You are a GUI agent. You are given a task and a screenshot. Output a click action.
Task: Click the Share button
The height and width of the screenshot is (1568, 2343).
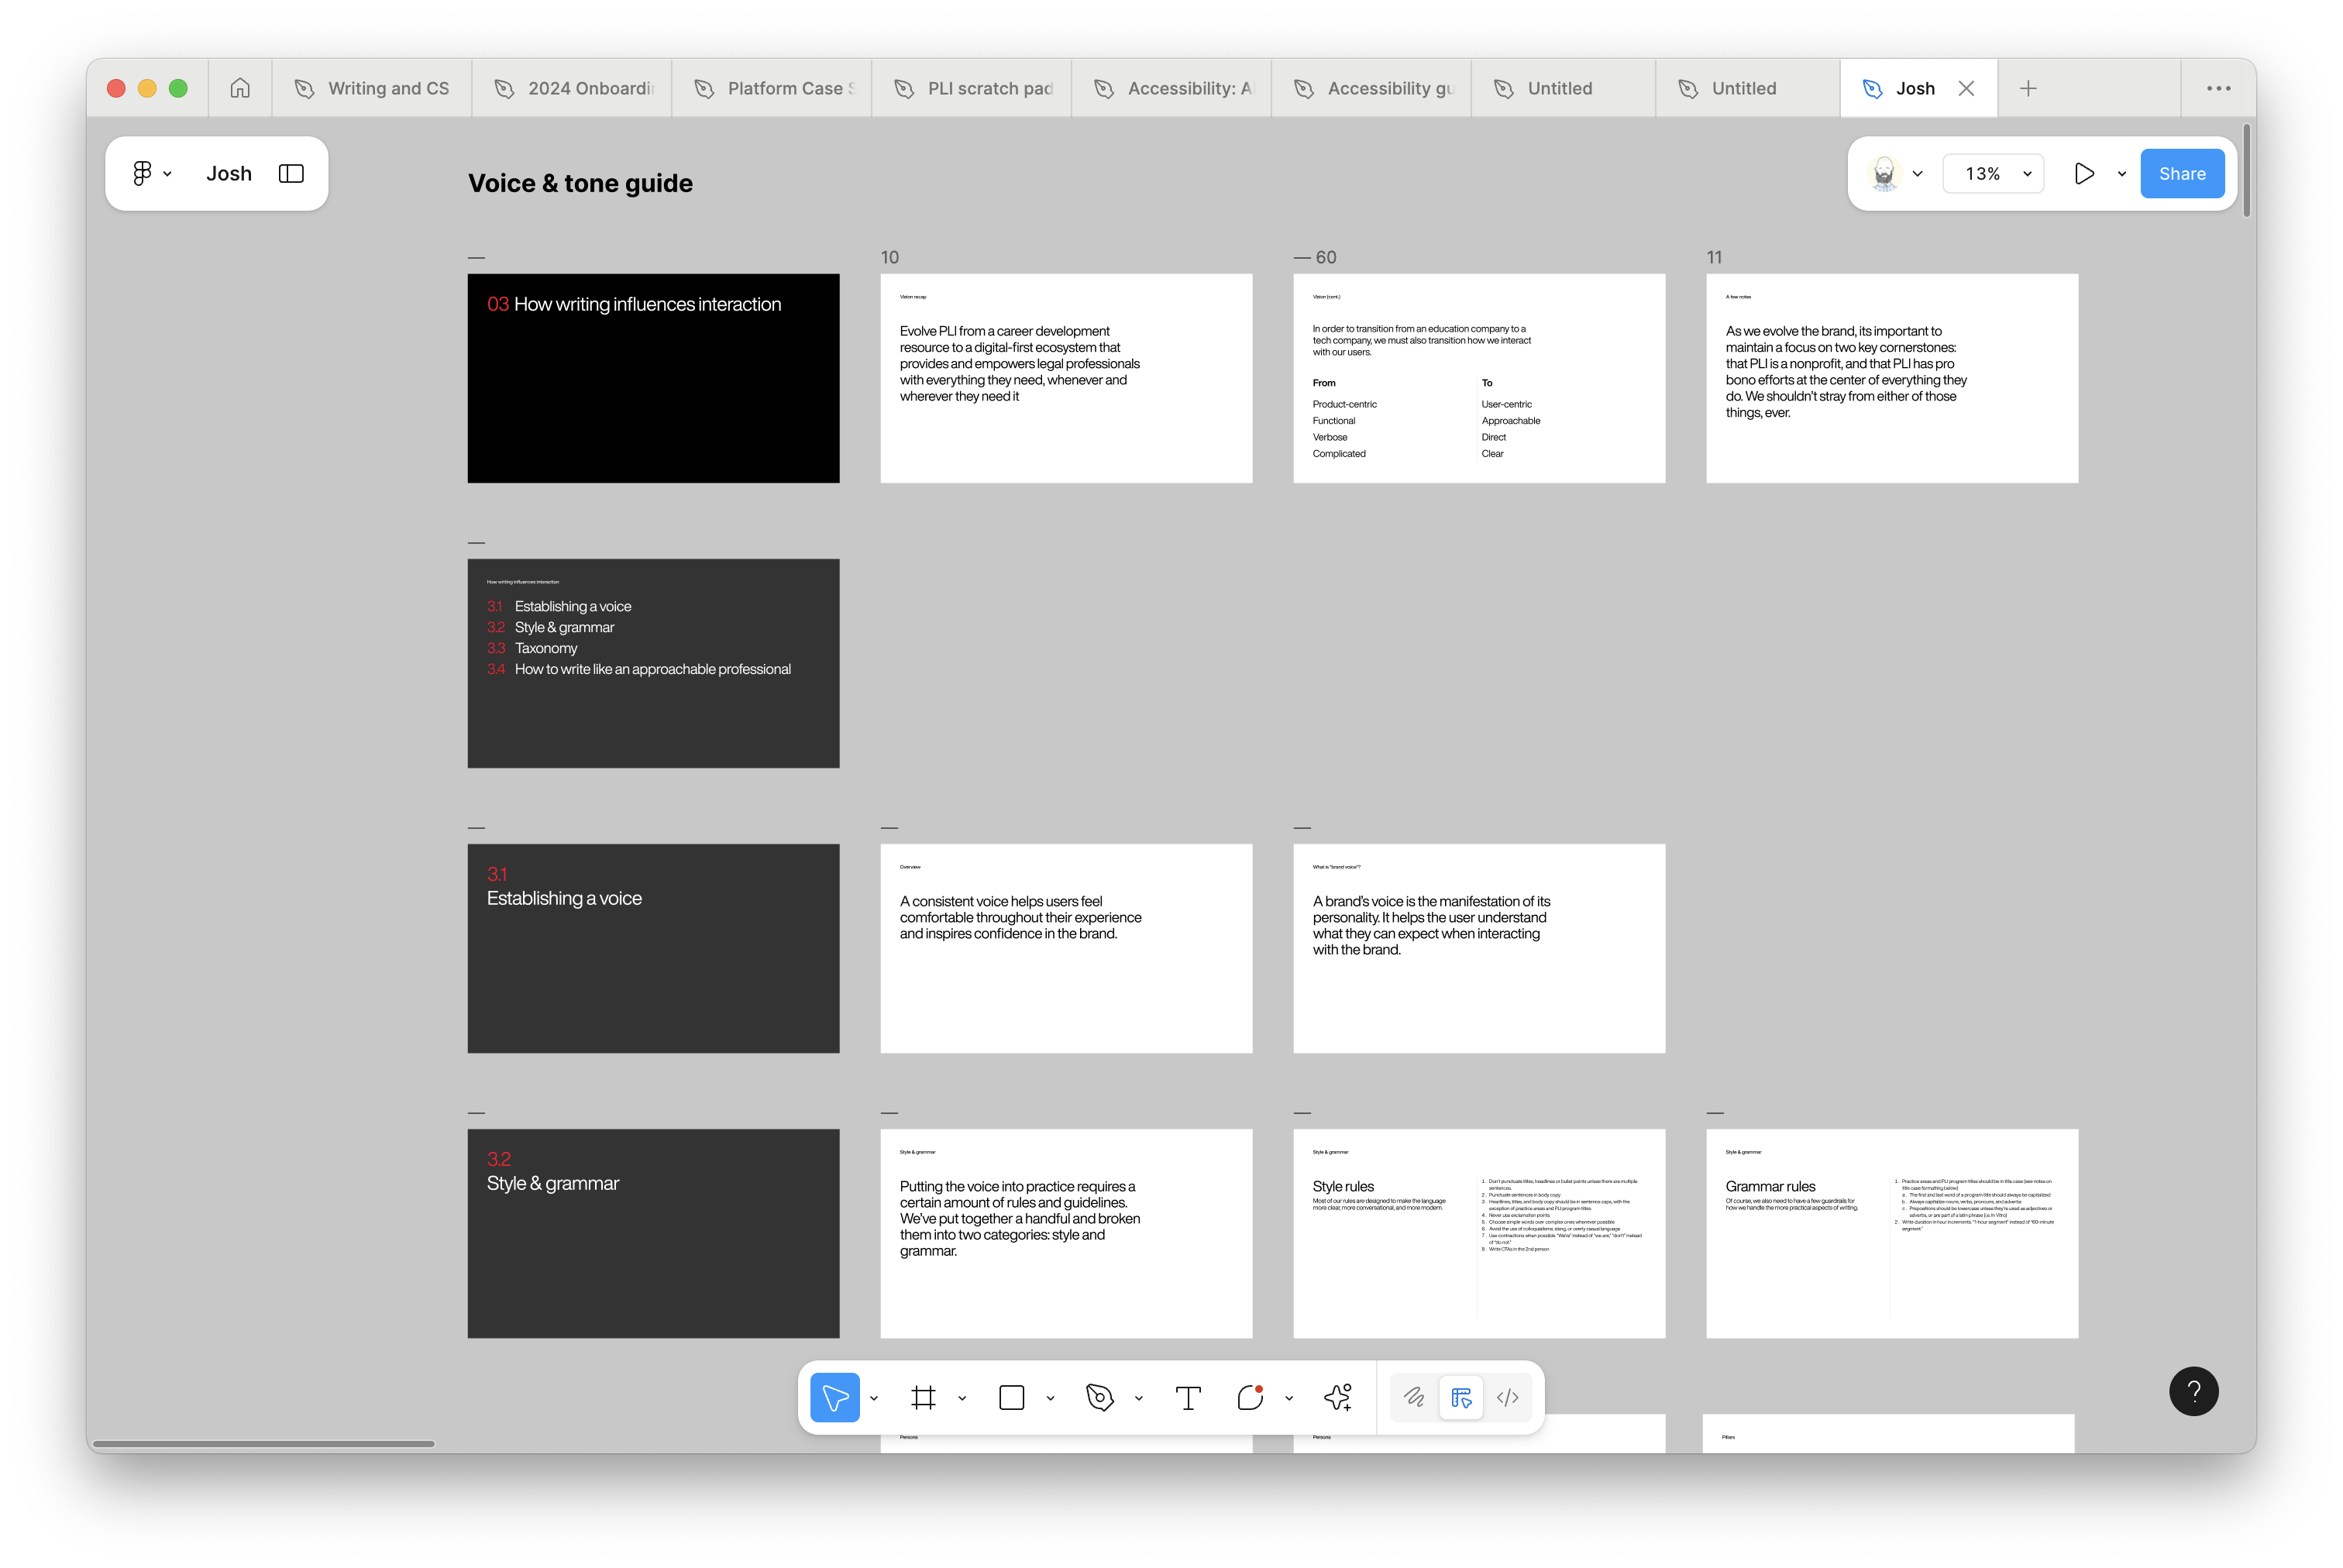[2181, 173]
